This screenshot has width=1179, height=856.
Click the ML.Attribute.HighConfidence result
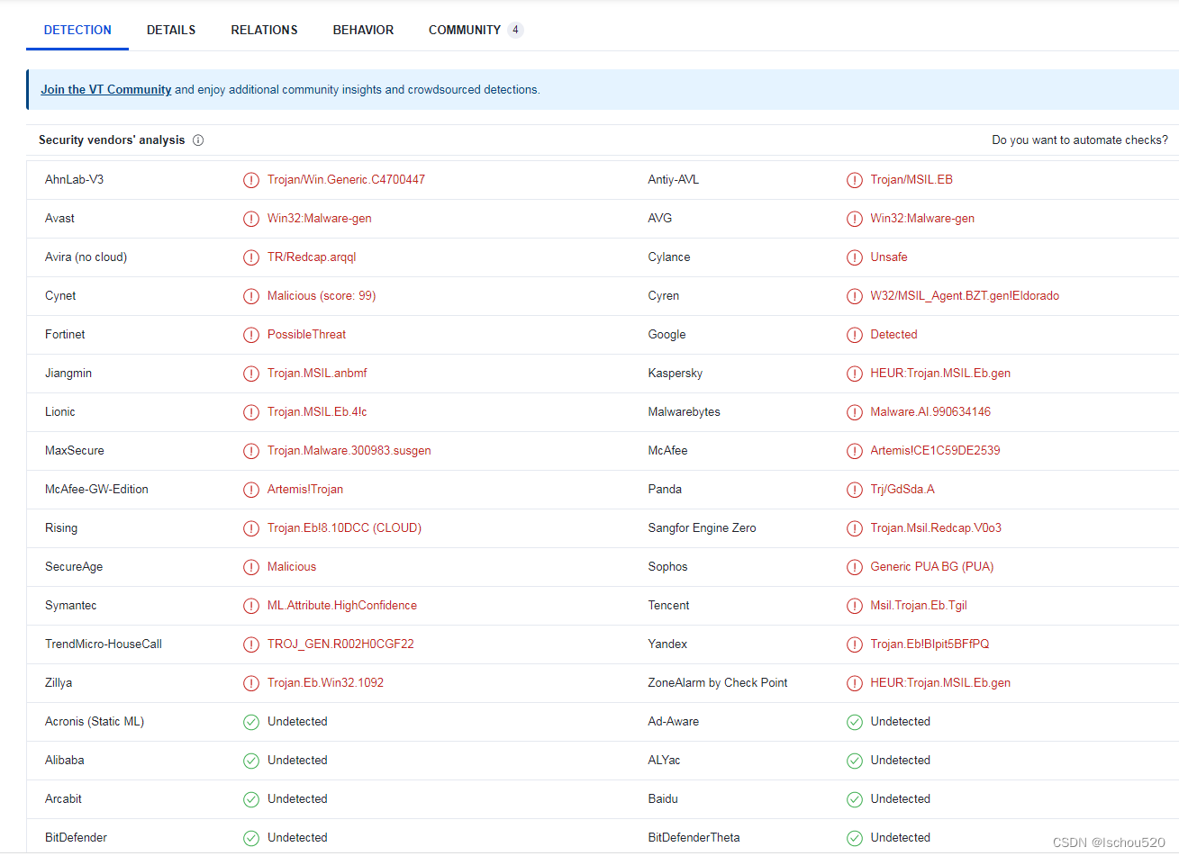(342, 606)
